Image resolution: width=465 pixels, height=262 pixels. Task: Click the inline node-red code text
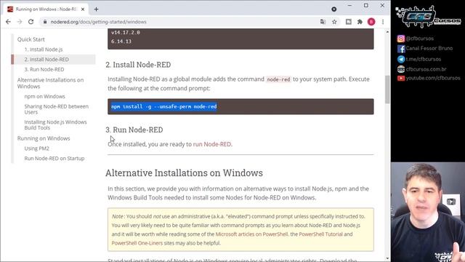[x=278, y=79]
